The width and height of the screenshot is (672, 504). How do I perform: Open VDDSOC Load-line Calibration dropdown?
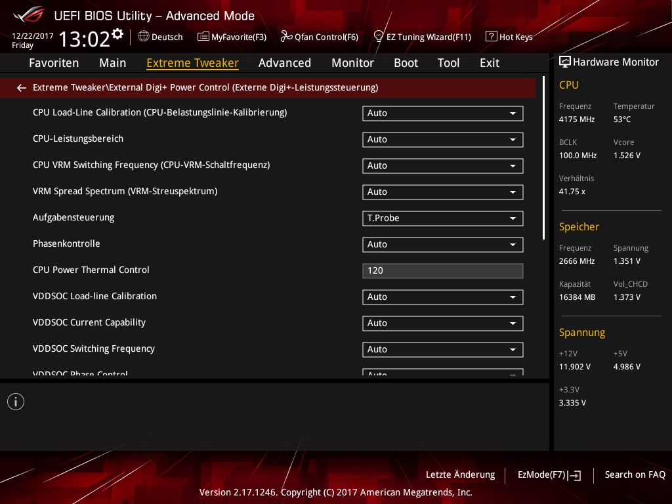443,297
